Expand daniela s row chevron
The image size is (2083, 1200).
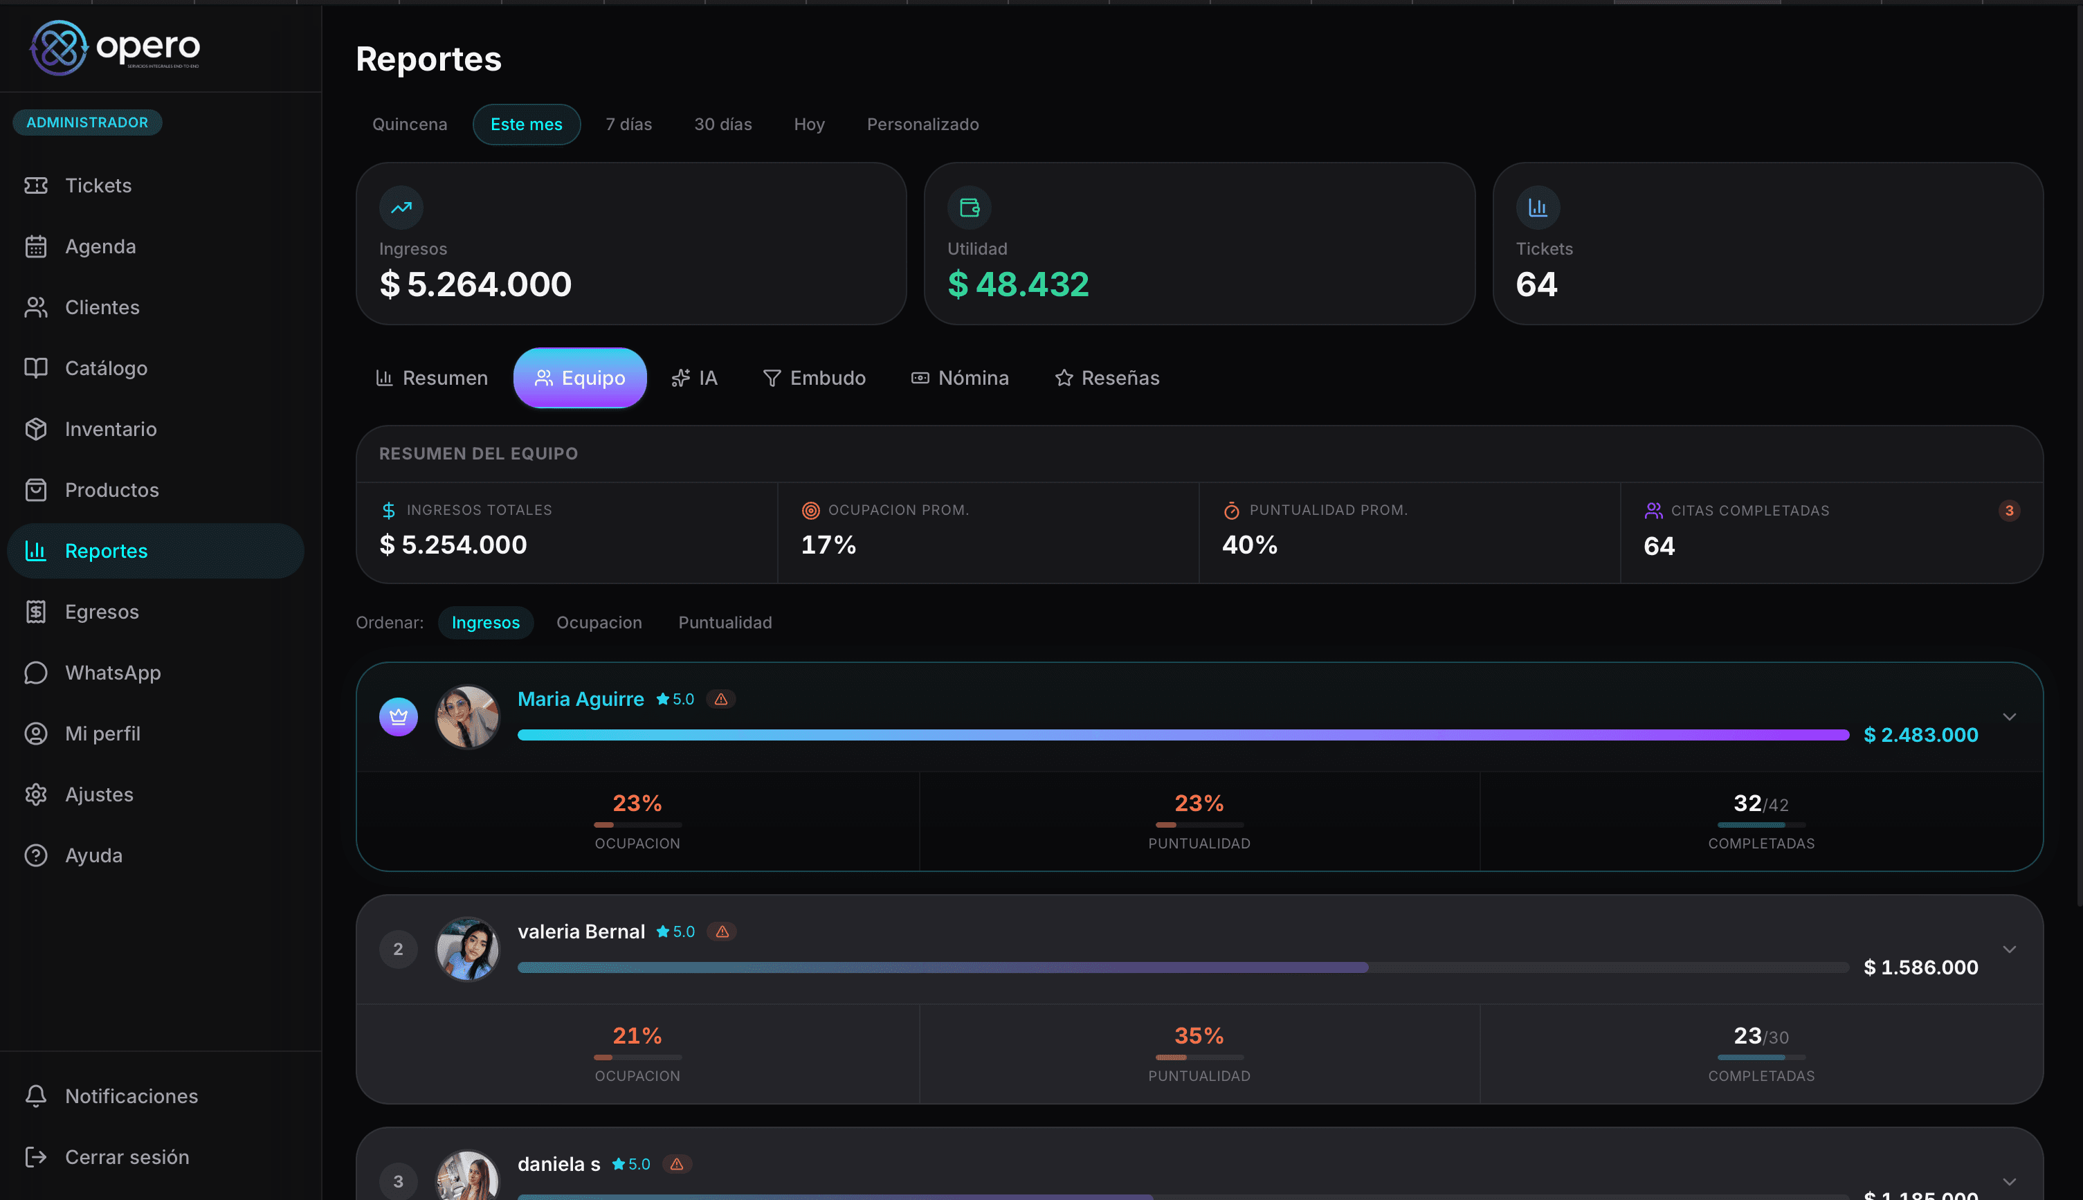(x=2009, y=1182)
